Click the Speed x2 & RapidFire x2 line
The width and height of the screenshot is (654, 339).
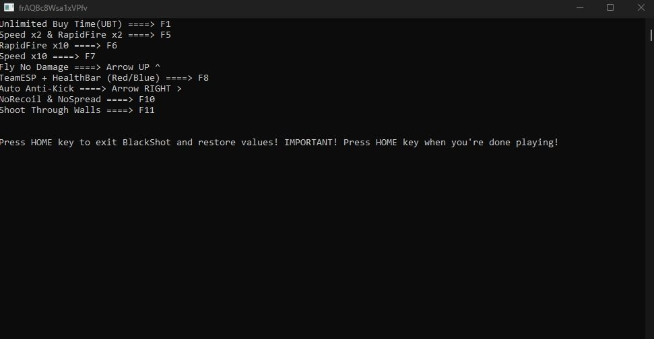coord(85,35)
